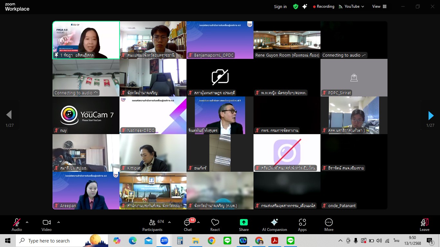The image size is (440, 247).
Task: Toggle camera with the Video button
Action: [46, 225]
